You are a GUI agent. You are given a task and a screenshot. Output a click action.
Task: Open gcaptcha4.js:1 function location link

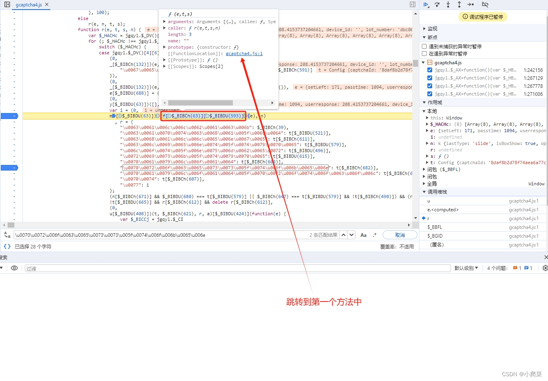[x=244, y=54]
